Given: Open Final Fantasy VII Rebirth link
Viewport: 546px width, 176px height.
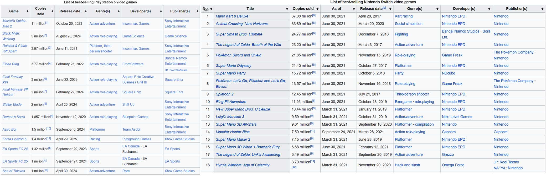Looking at the screenshot, I should coord(15,92).
